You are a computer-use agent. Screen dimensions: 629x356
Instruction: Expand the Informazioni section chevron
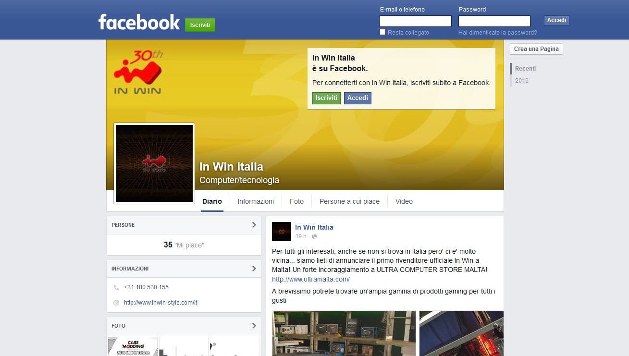coord(254,269)
